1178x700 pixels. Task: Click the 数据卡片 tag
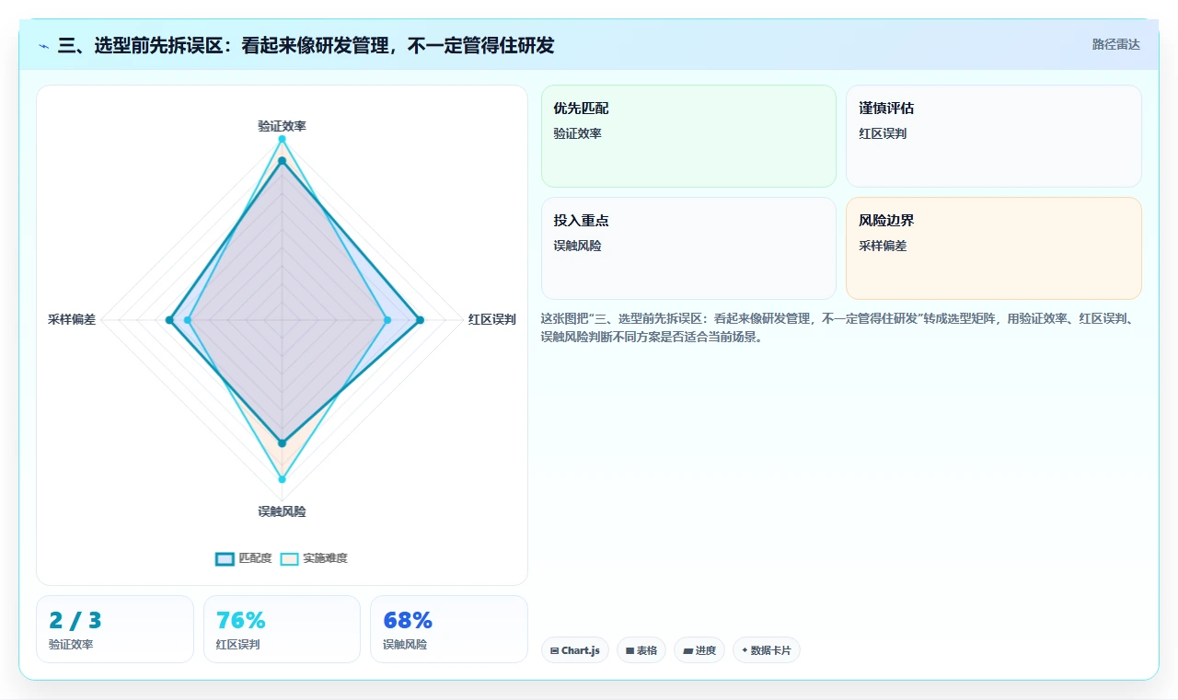[767, 650]
